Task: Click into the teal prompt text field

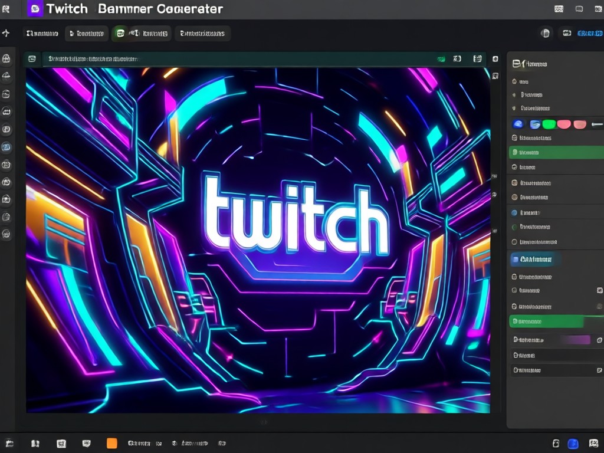Action: tap(239, 59)
